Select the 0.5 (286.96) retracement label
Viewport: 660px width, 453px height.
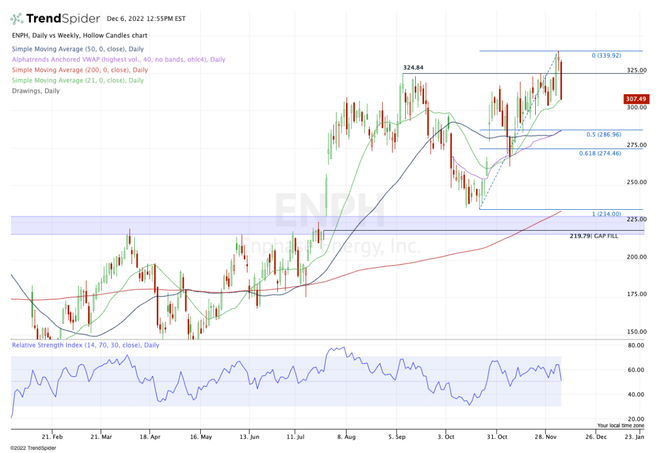(x=605, y=134)
